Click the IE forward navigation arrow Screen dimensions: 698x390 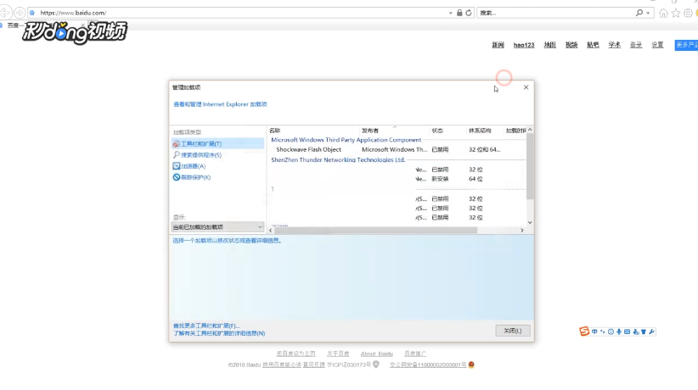20,13
